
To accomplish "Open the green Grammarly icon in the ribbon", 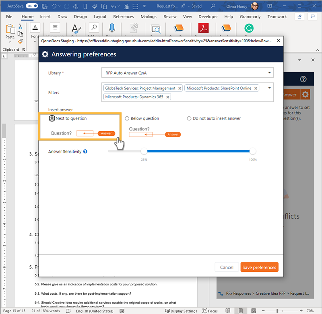I will coord(249,28).
